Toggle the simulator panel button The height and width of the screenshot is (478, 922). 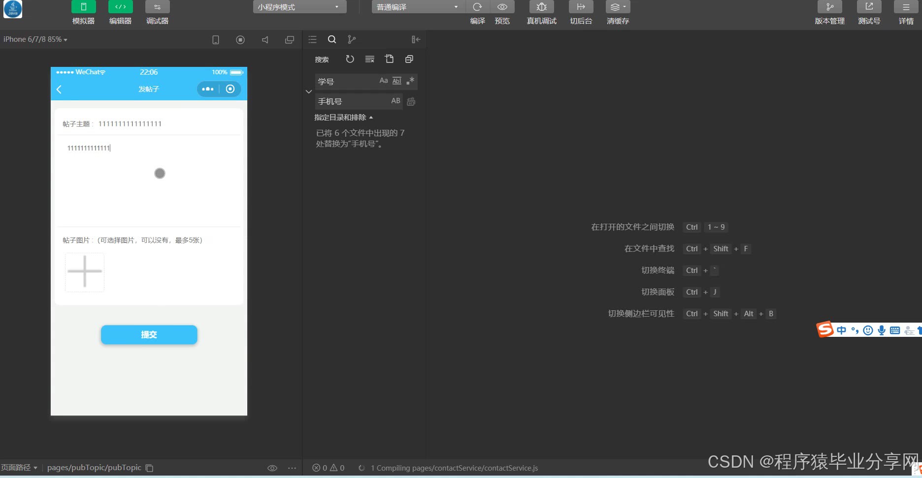[83, 7]
